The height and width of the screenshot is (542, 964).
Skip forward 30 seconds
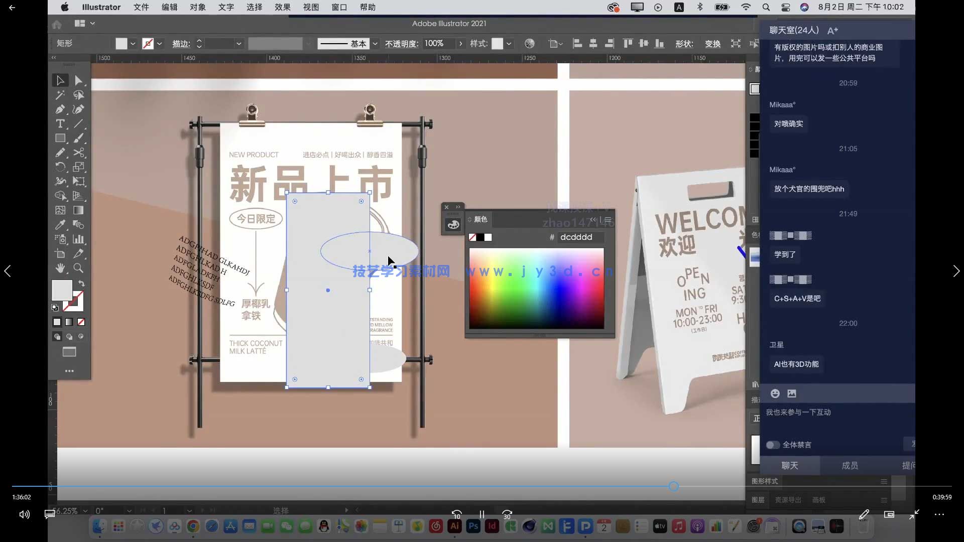click(507, 514)
